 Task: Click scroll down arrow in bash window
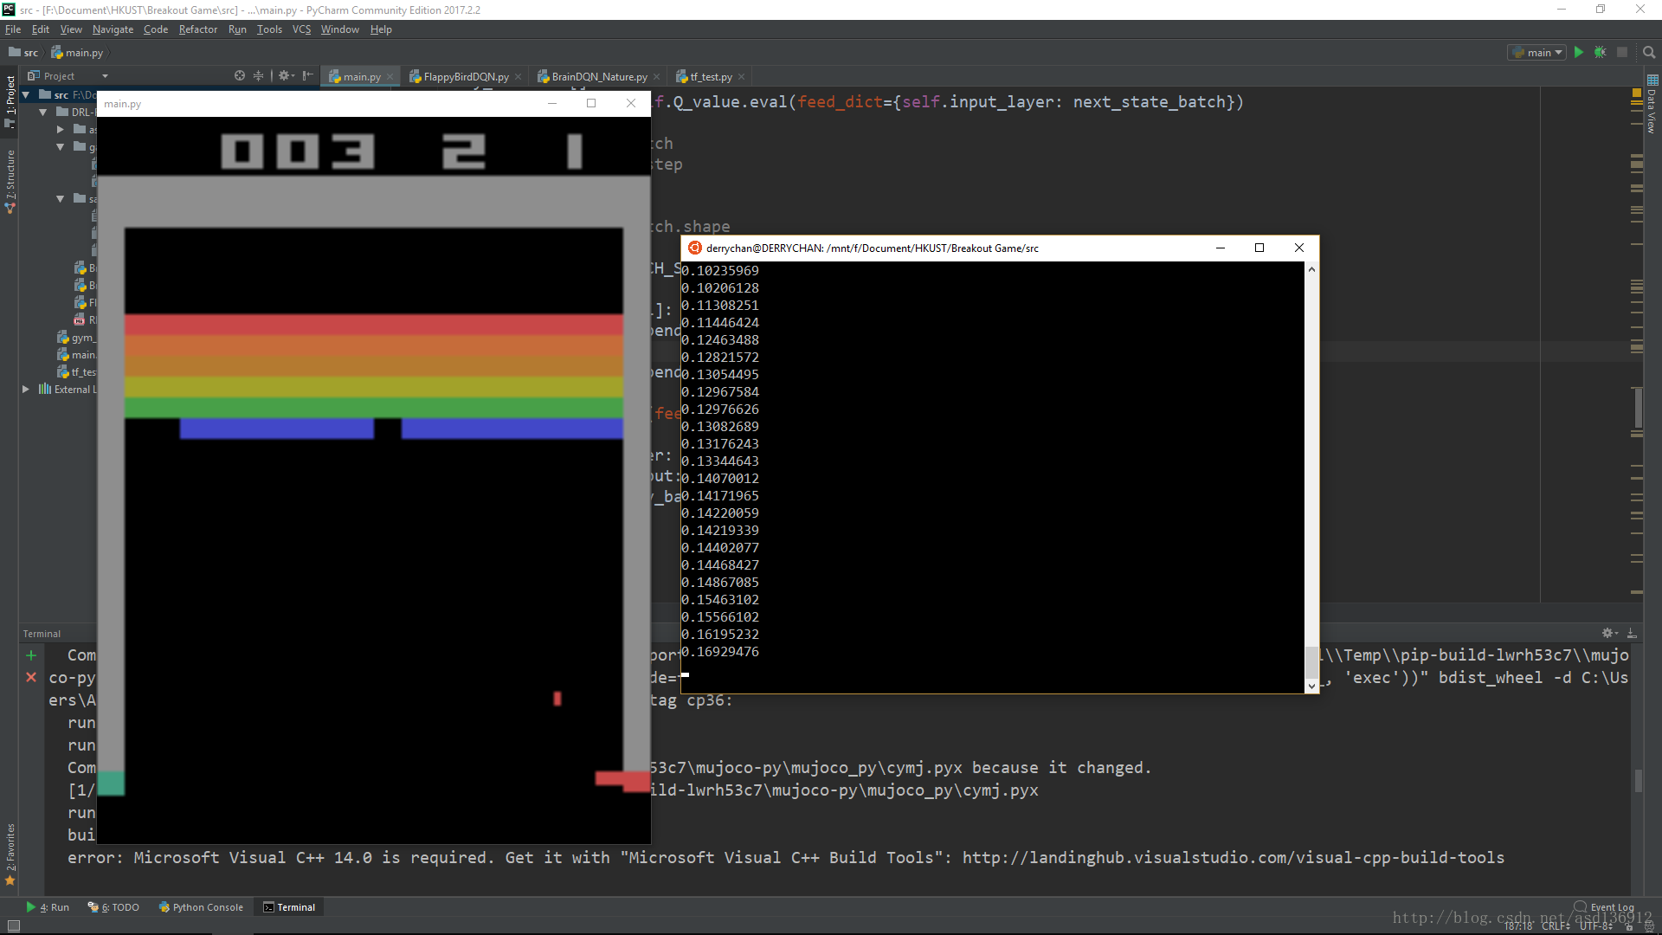(x=1311, y=686)
